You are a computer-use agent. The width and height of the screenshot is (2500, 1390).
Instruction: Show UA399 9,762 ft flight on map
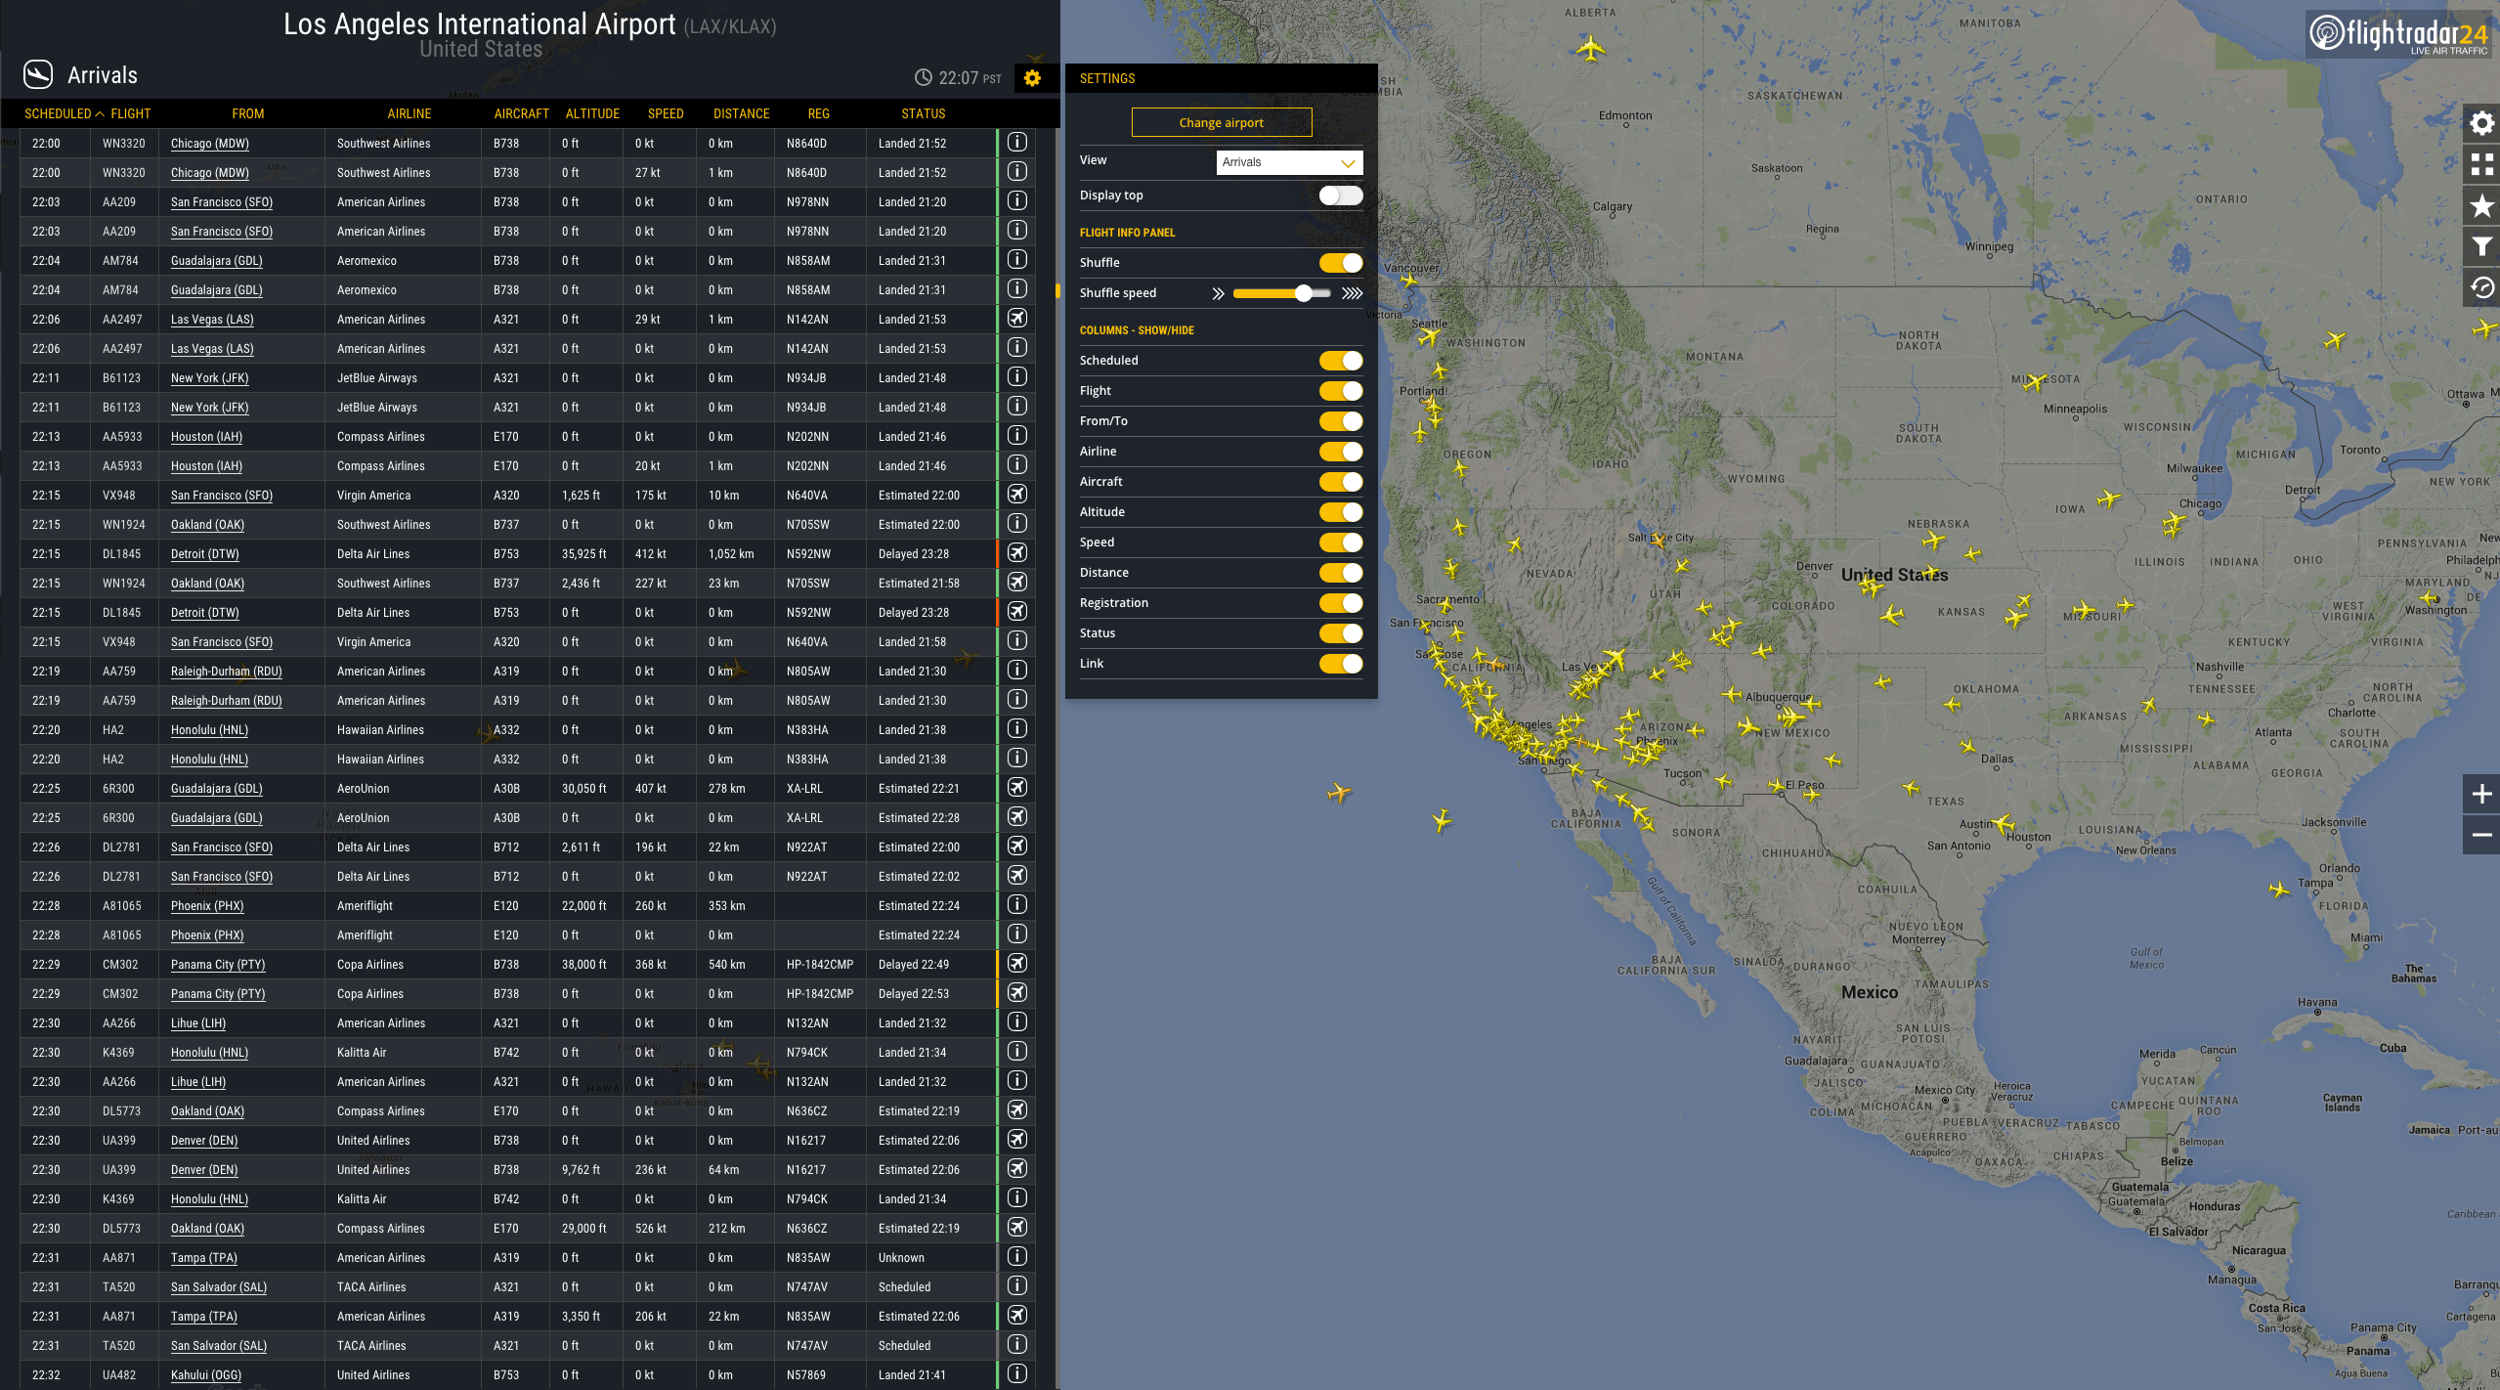click(x=1017, y=1169)
